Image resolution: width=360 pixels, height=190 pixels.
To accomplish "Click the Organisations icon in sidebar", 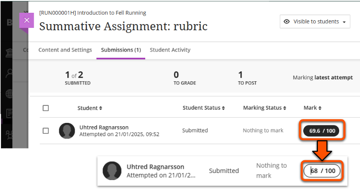I will (9, 134).
